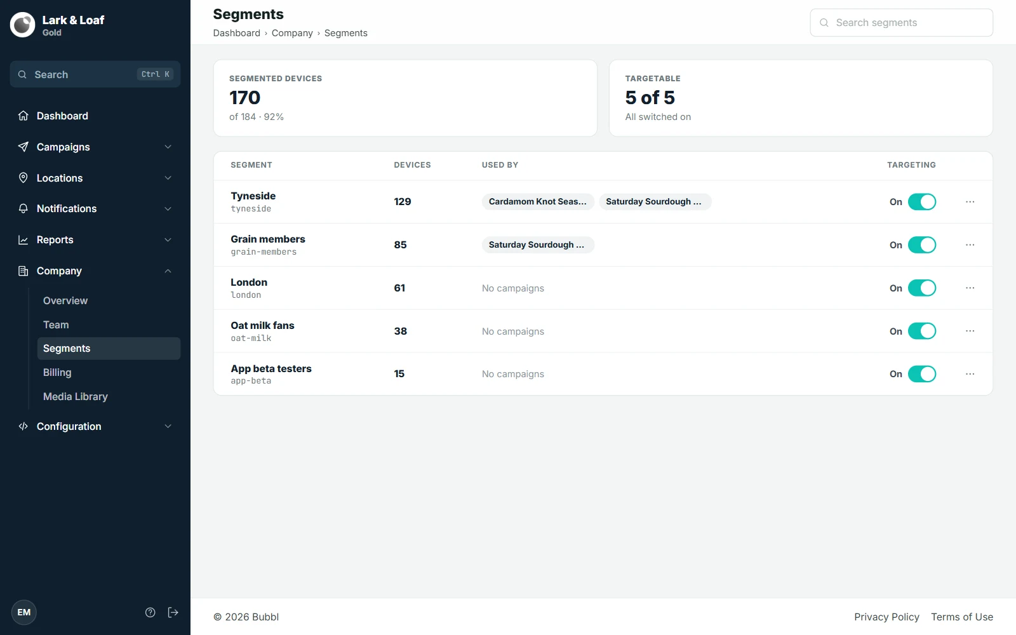
Task: Focus the Search segments input field
Action: click(x=902, y=23)
